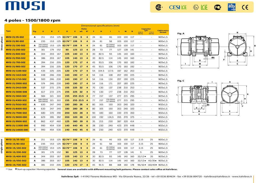Click the '** Slot' footnote
256x183 pixels.
tap(9, 169)
